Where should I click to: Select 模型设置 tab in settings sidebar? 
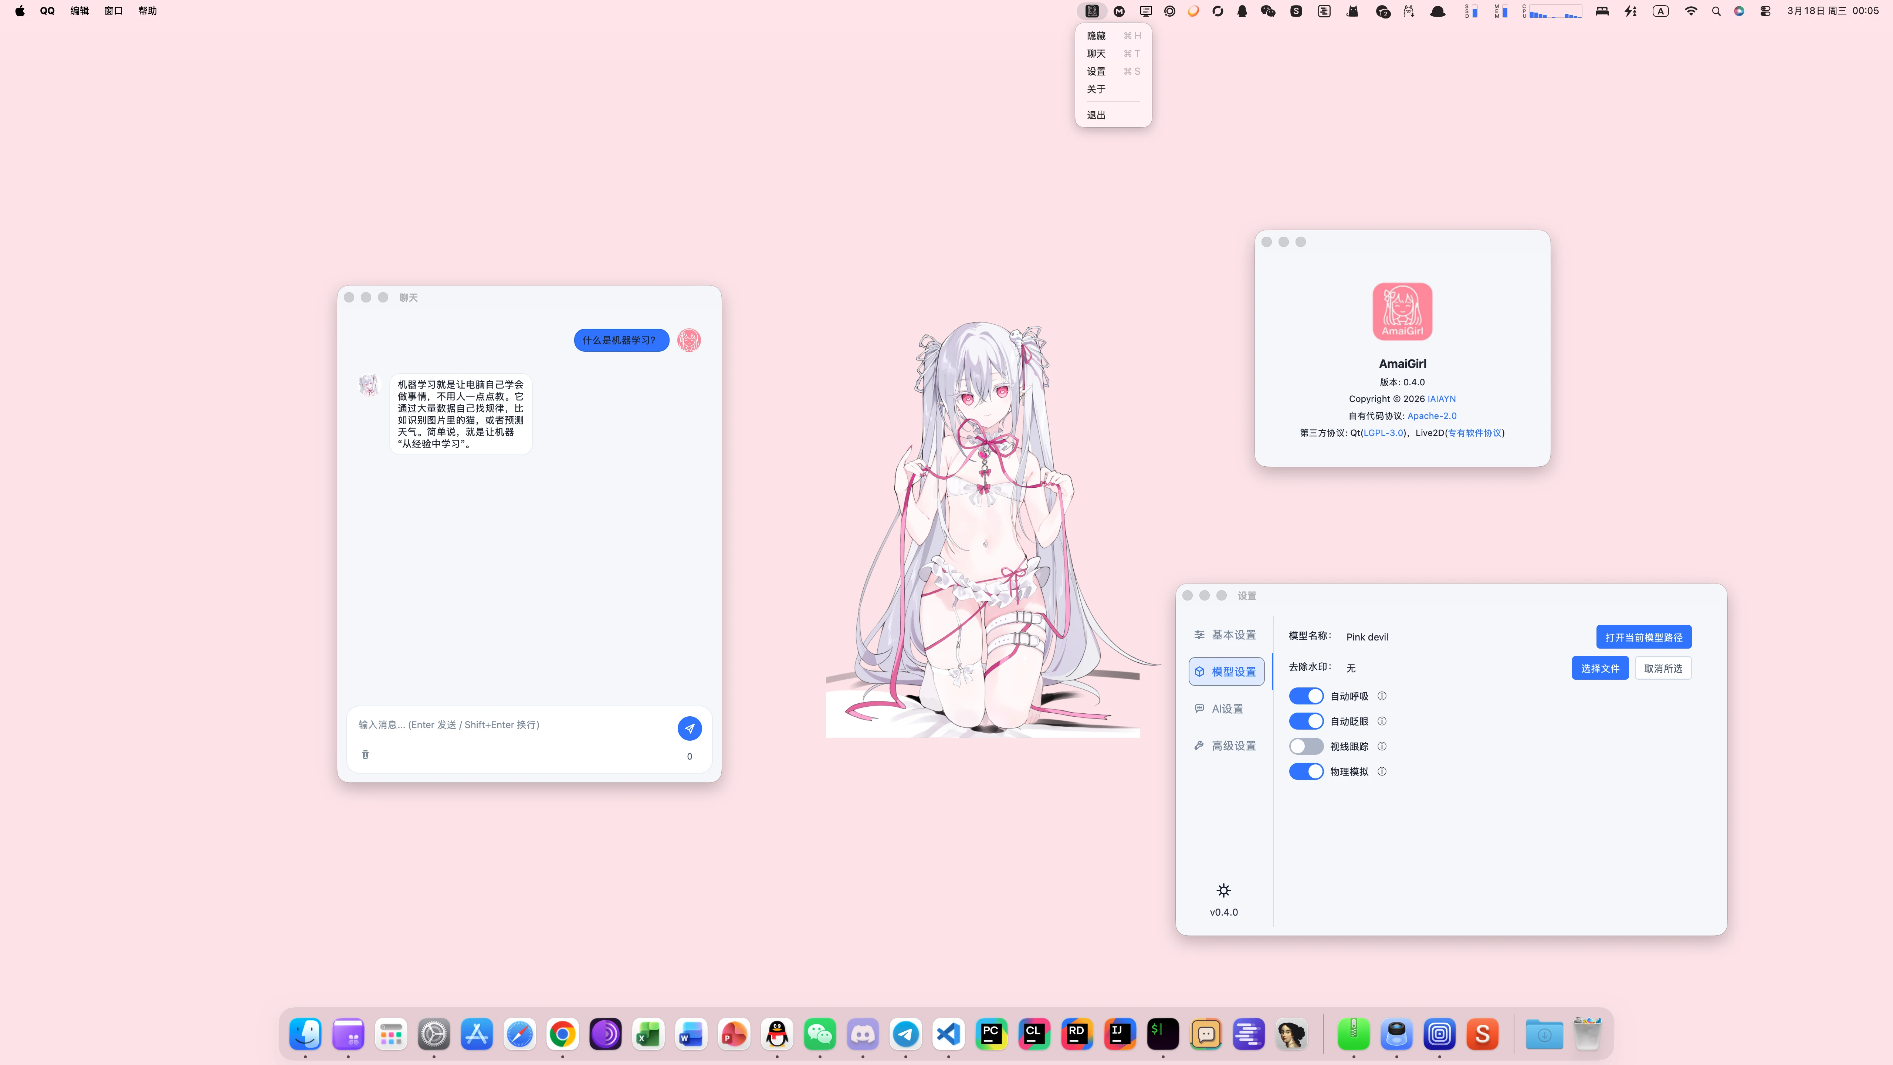tap(1226, 672)
